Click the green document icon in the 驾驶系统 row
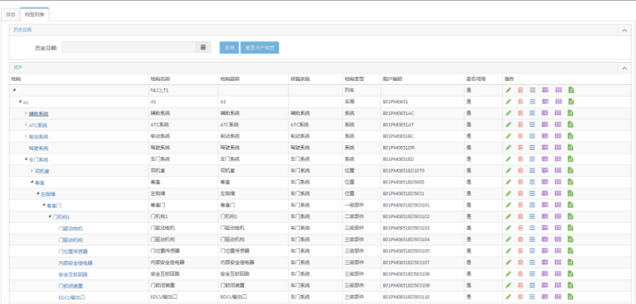The width and height of the screenshot is (636, 304). (571, 147)
